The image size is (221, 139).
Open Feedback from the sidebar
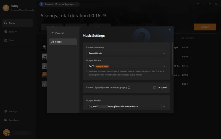click(17, 120)
